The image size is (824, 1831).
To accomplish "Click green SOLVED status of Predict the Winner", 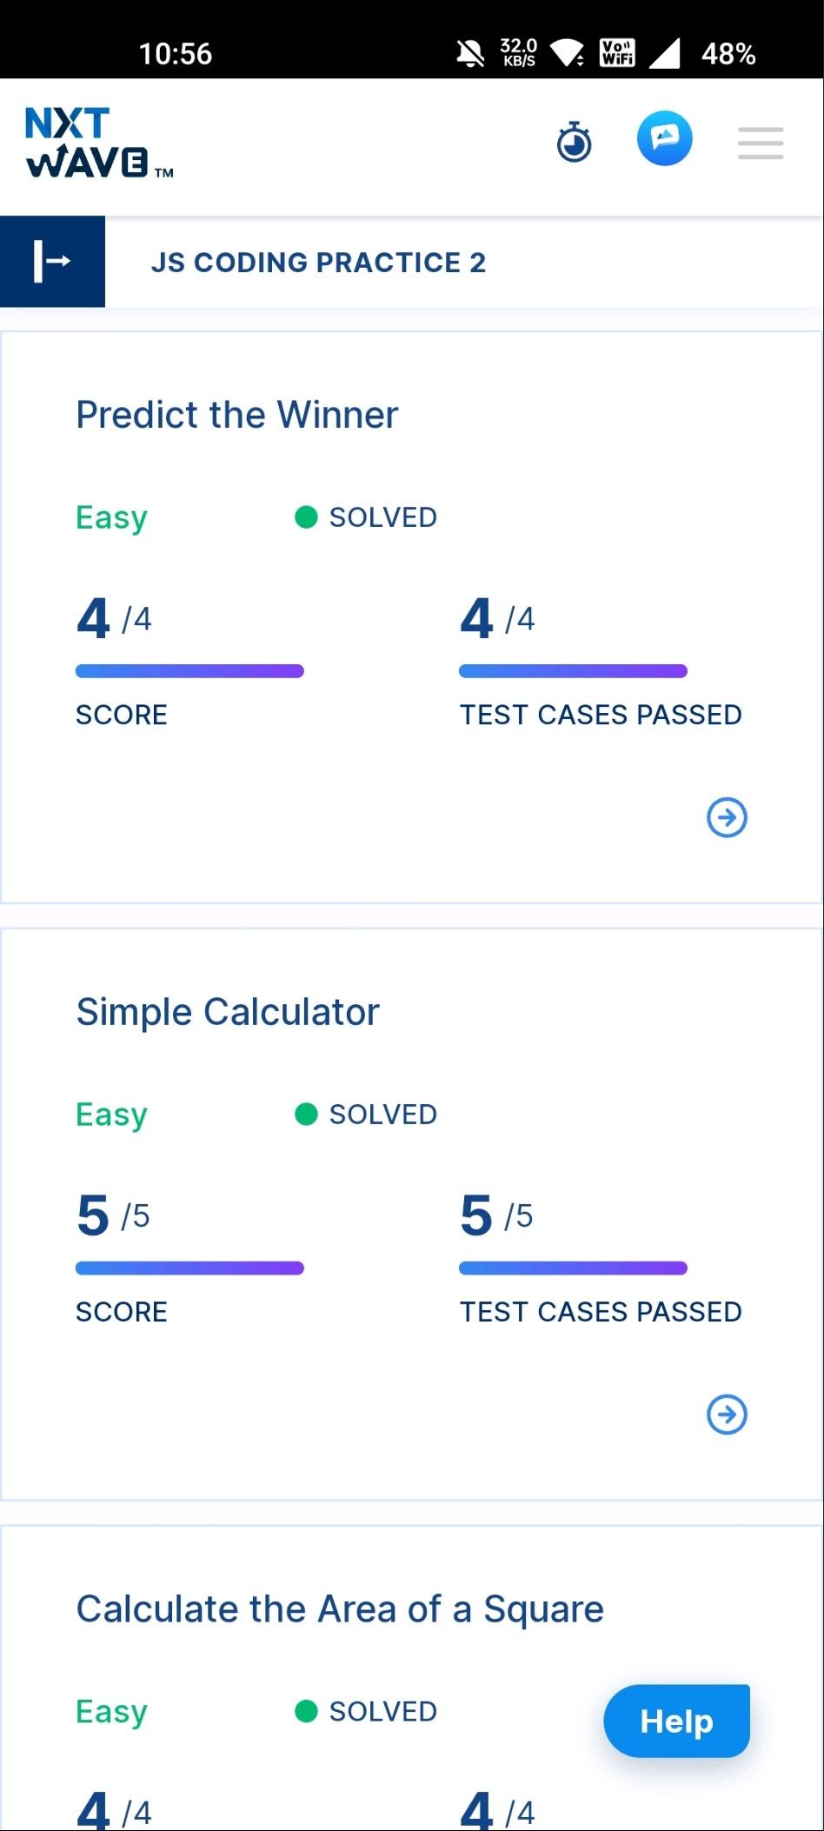I will (366, 517).
